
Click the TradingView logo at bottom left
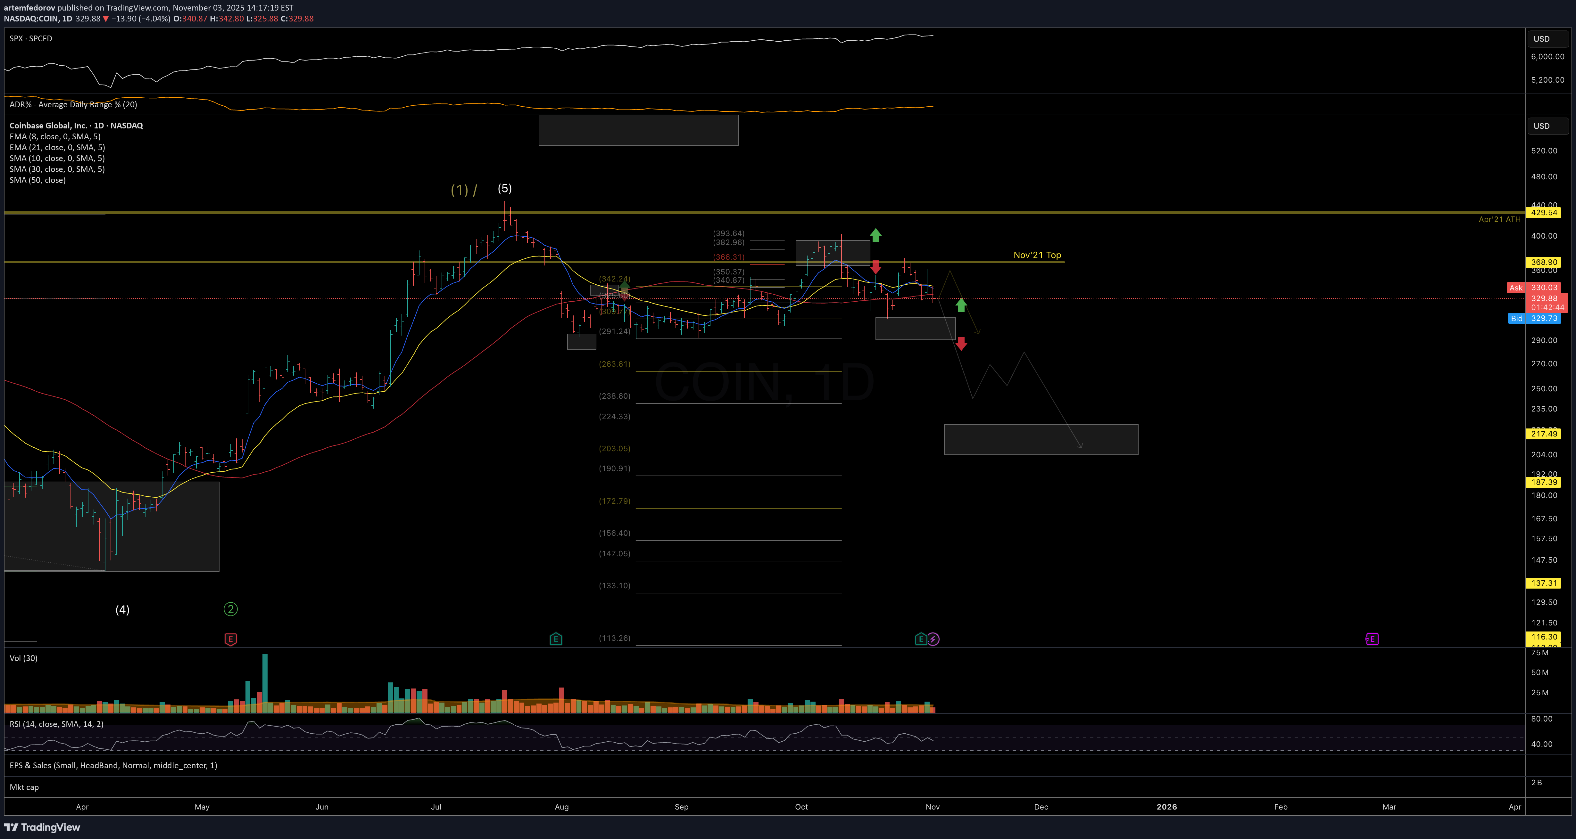pos(42,827)
